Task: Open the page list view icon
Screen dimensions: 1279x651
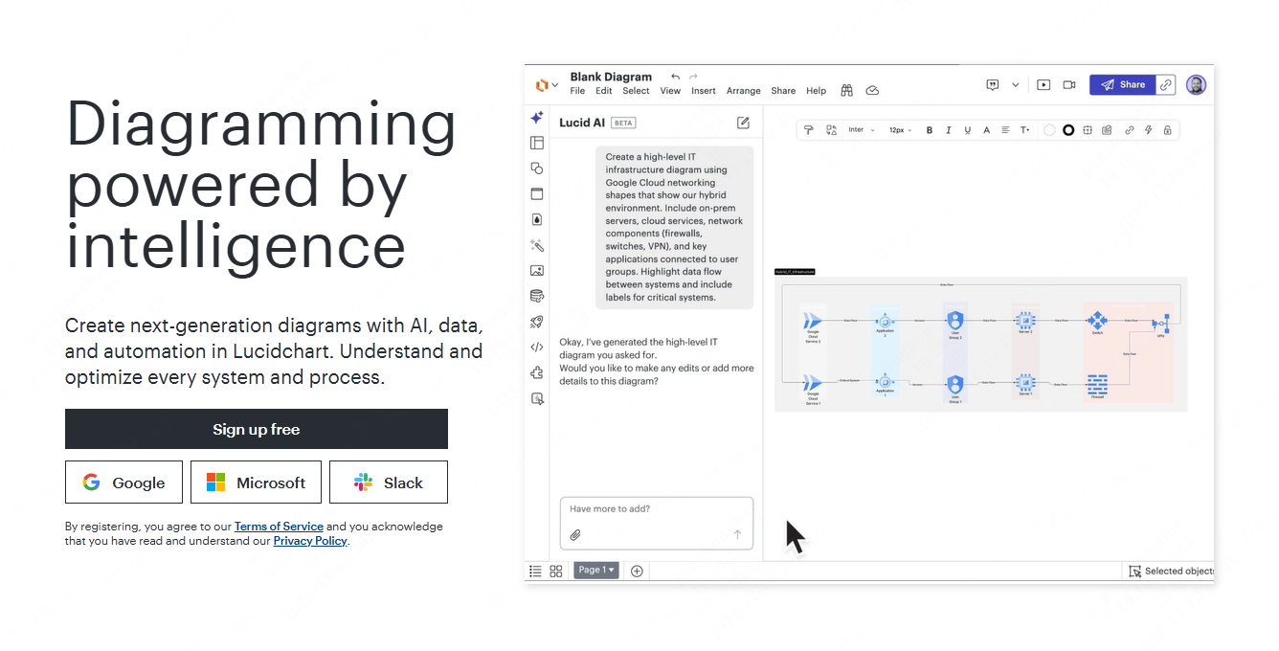Action: [536, 571]
